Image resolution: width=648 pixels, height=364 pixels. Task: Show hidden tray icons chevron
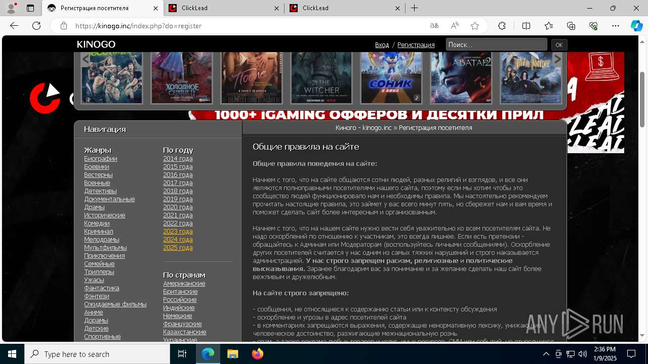pyautogui.click(x=546, y=354)
